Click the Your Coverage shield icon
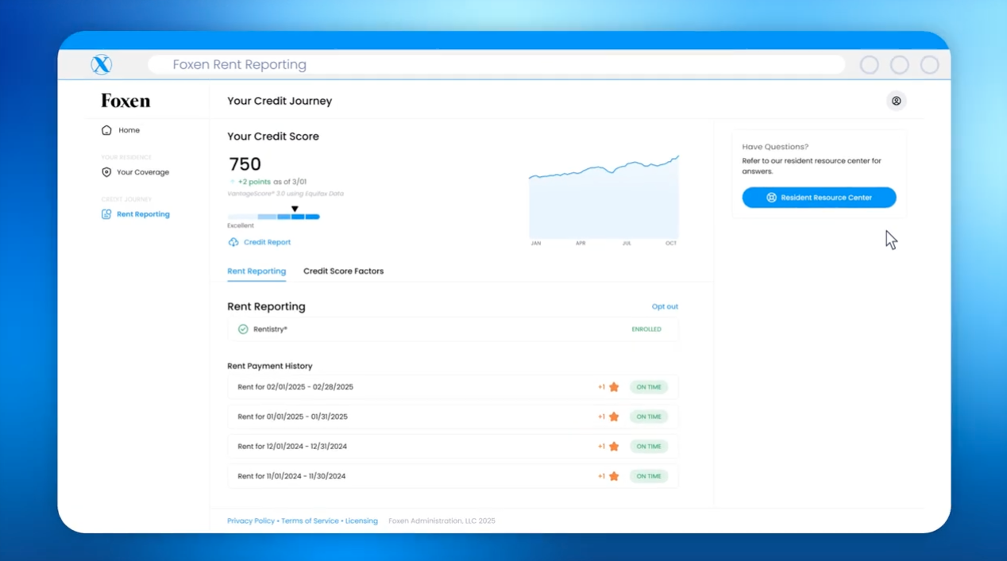1007x561 pixels. (x=106, y=172)
